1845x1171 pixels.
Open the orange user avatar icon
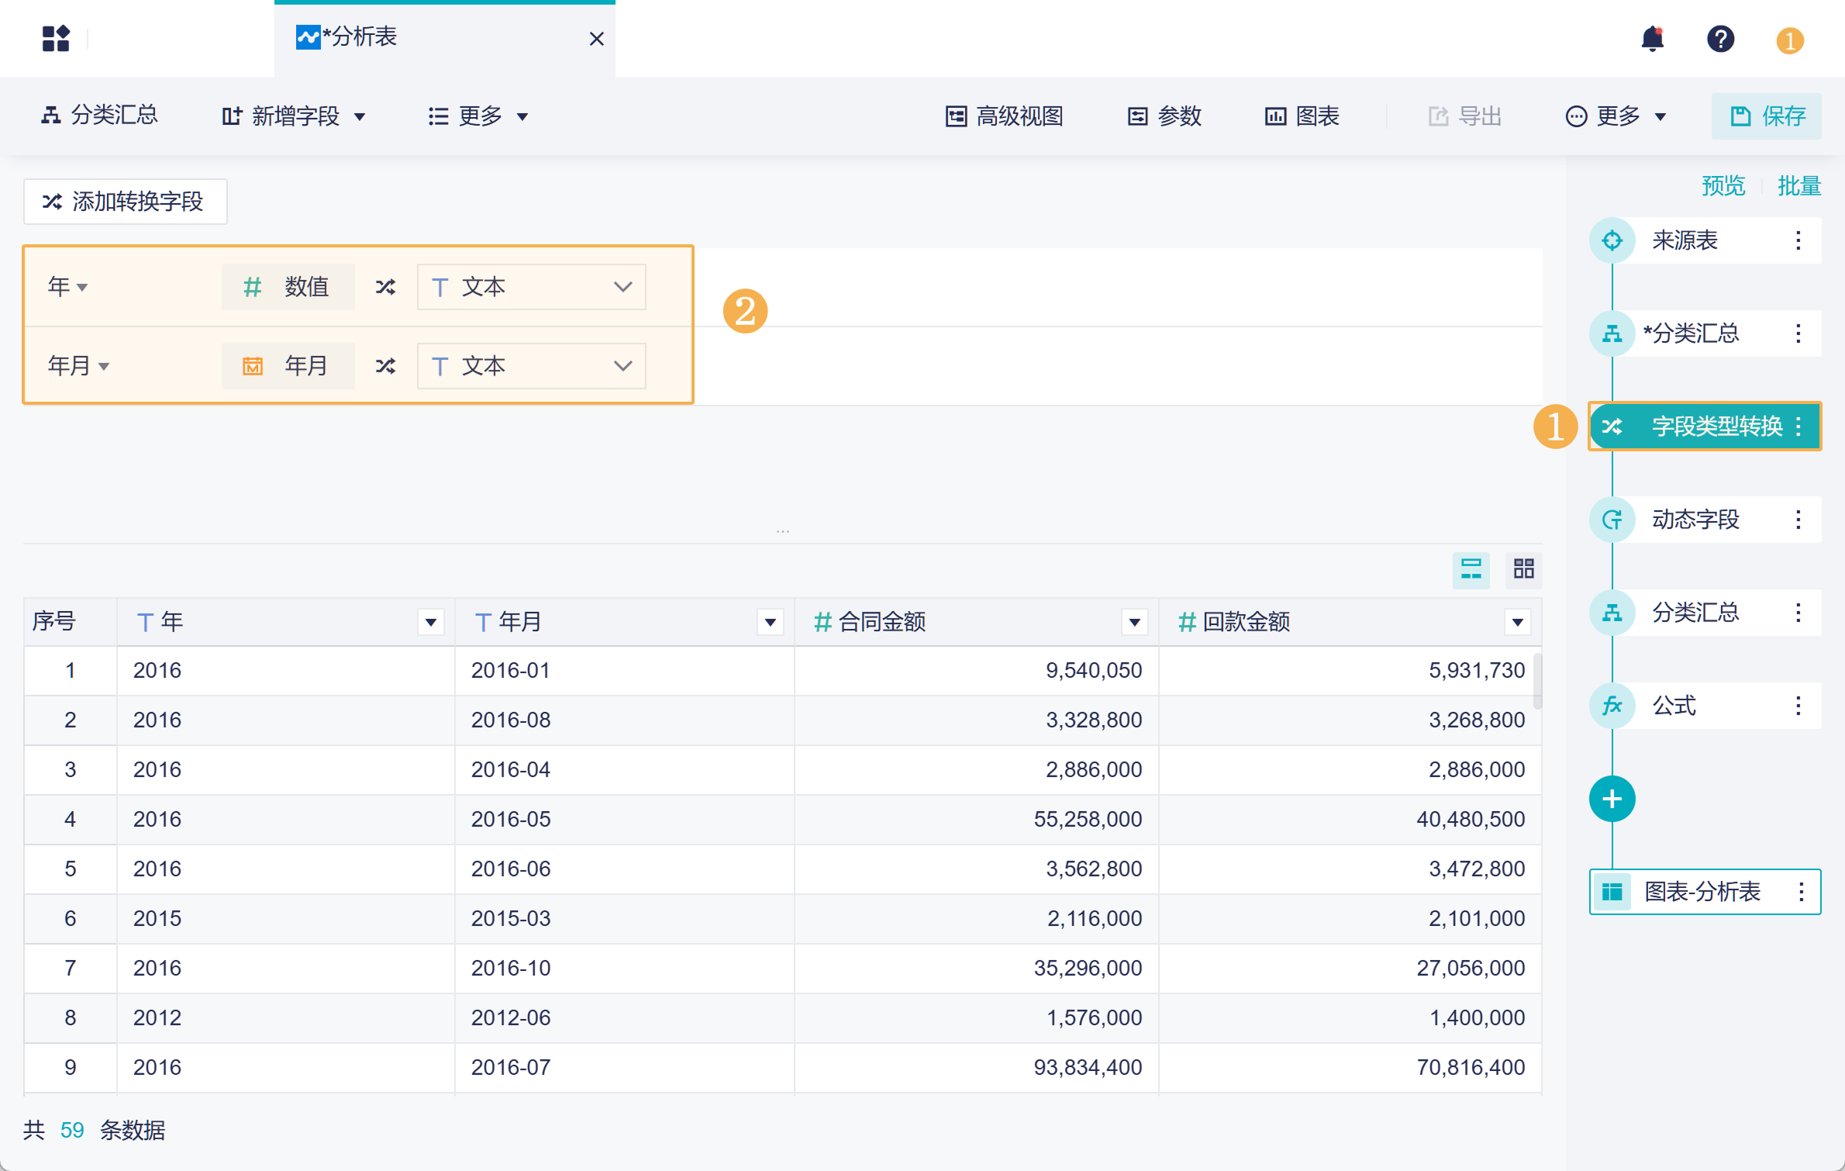click(1789, 40)
